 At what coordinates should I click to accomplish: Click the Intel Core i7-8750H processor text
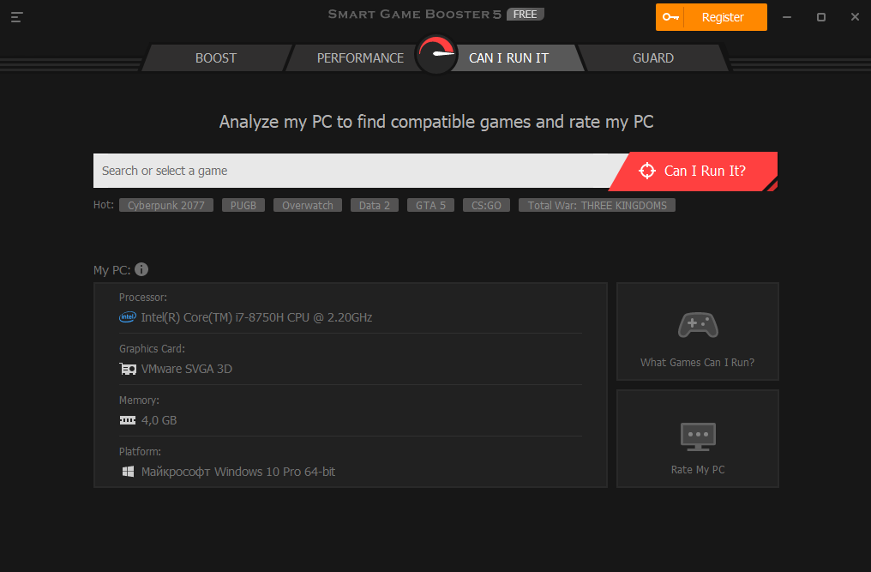tap(256, 317)
